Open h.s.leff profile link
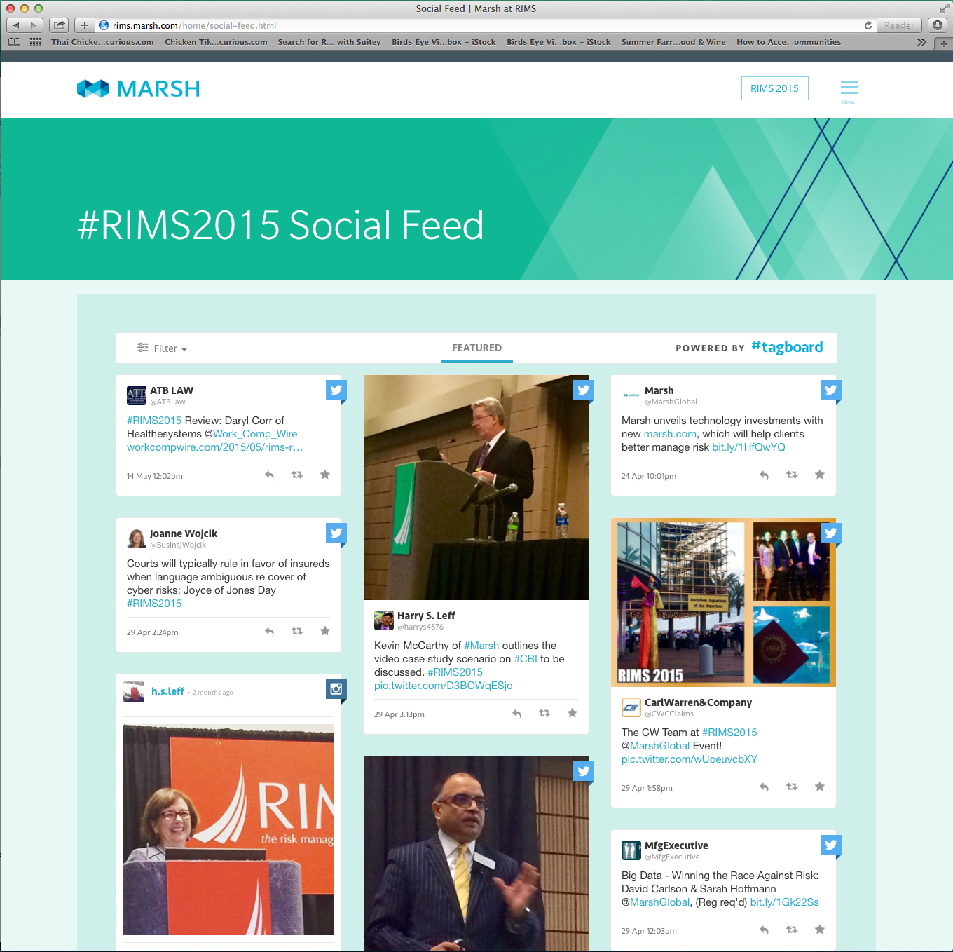The width and height of the screenshot is (953, 952). click(x=168, y=691)
